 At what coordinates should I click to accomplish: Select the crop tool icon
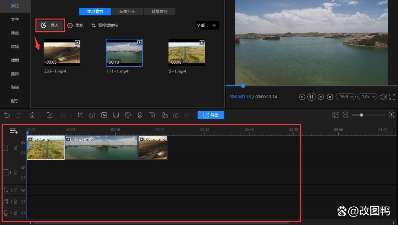80,115
